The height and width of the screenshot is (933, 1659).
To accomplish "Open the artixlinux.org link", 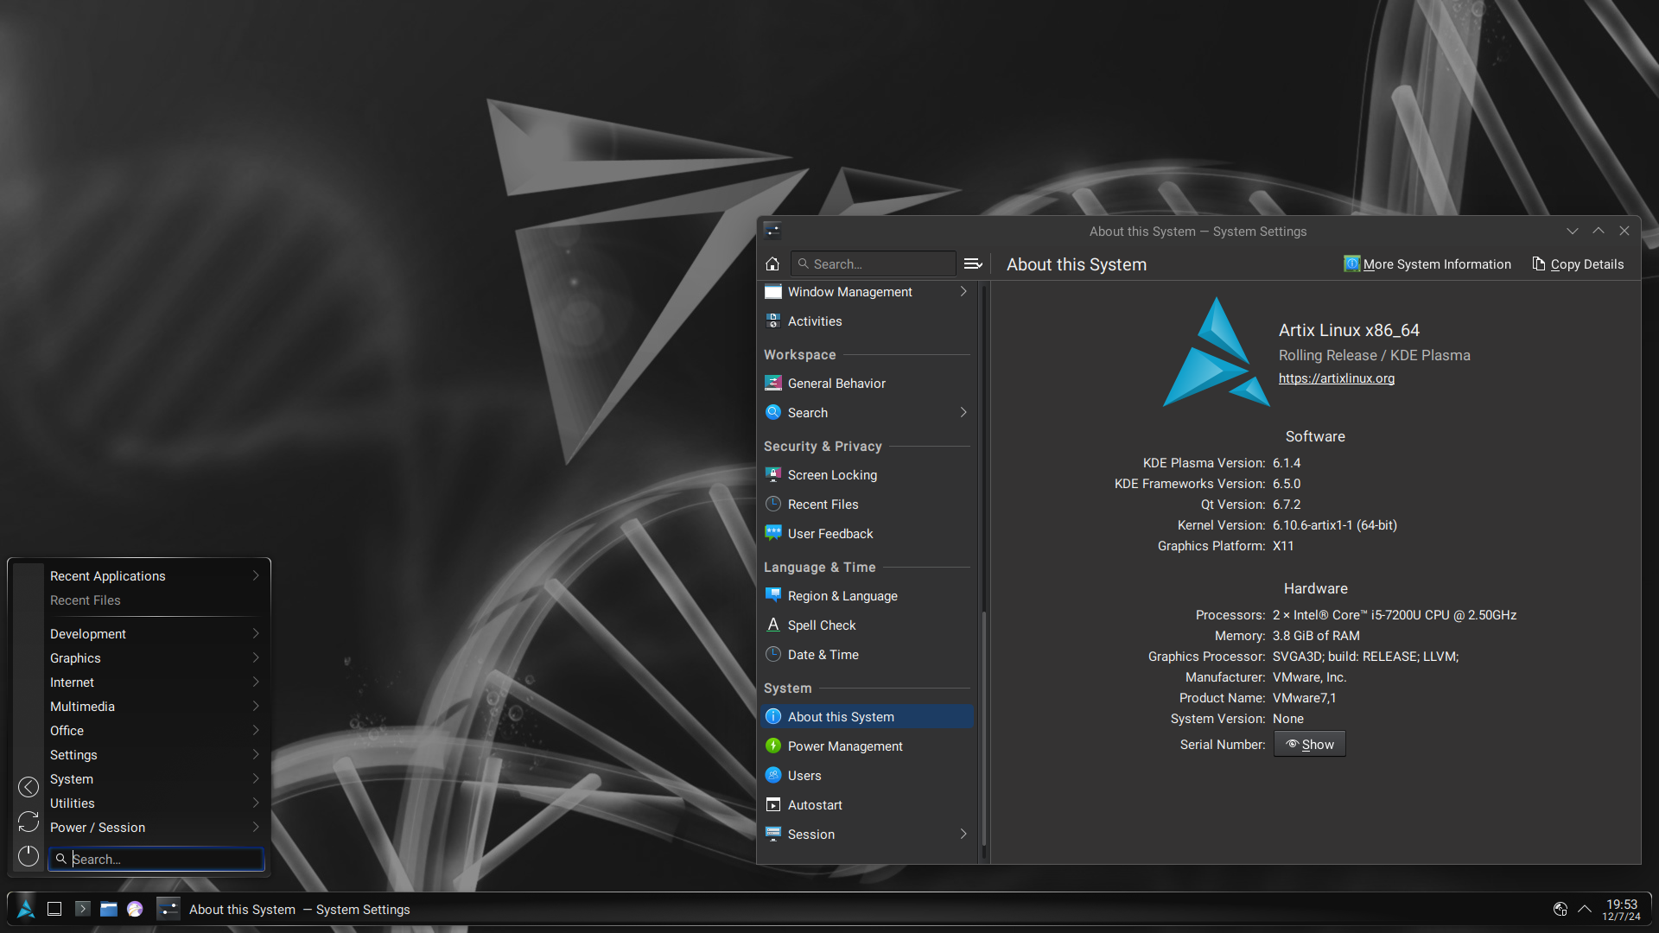I will pos(1336,378).
